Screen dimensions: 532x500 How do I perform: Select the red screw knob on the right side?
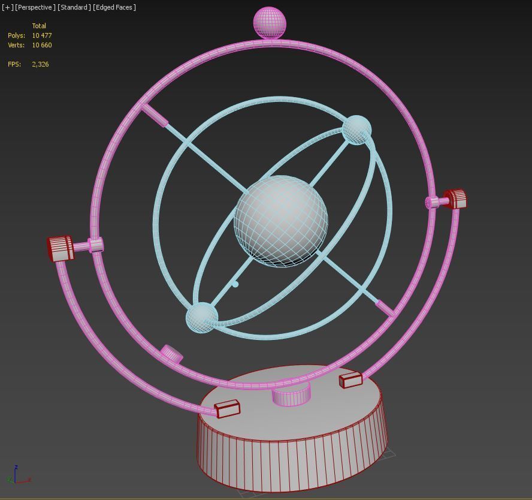click(x=458, y=199)
